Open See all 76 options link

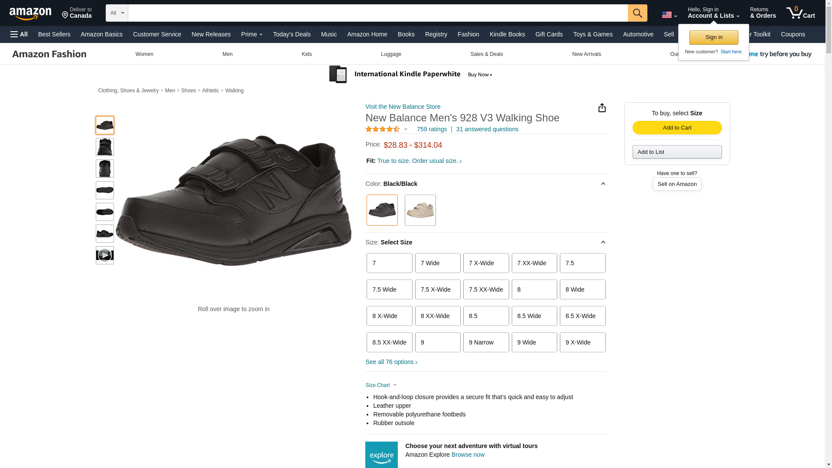(391, 362)
